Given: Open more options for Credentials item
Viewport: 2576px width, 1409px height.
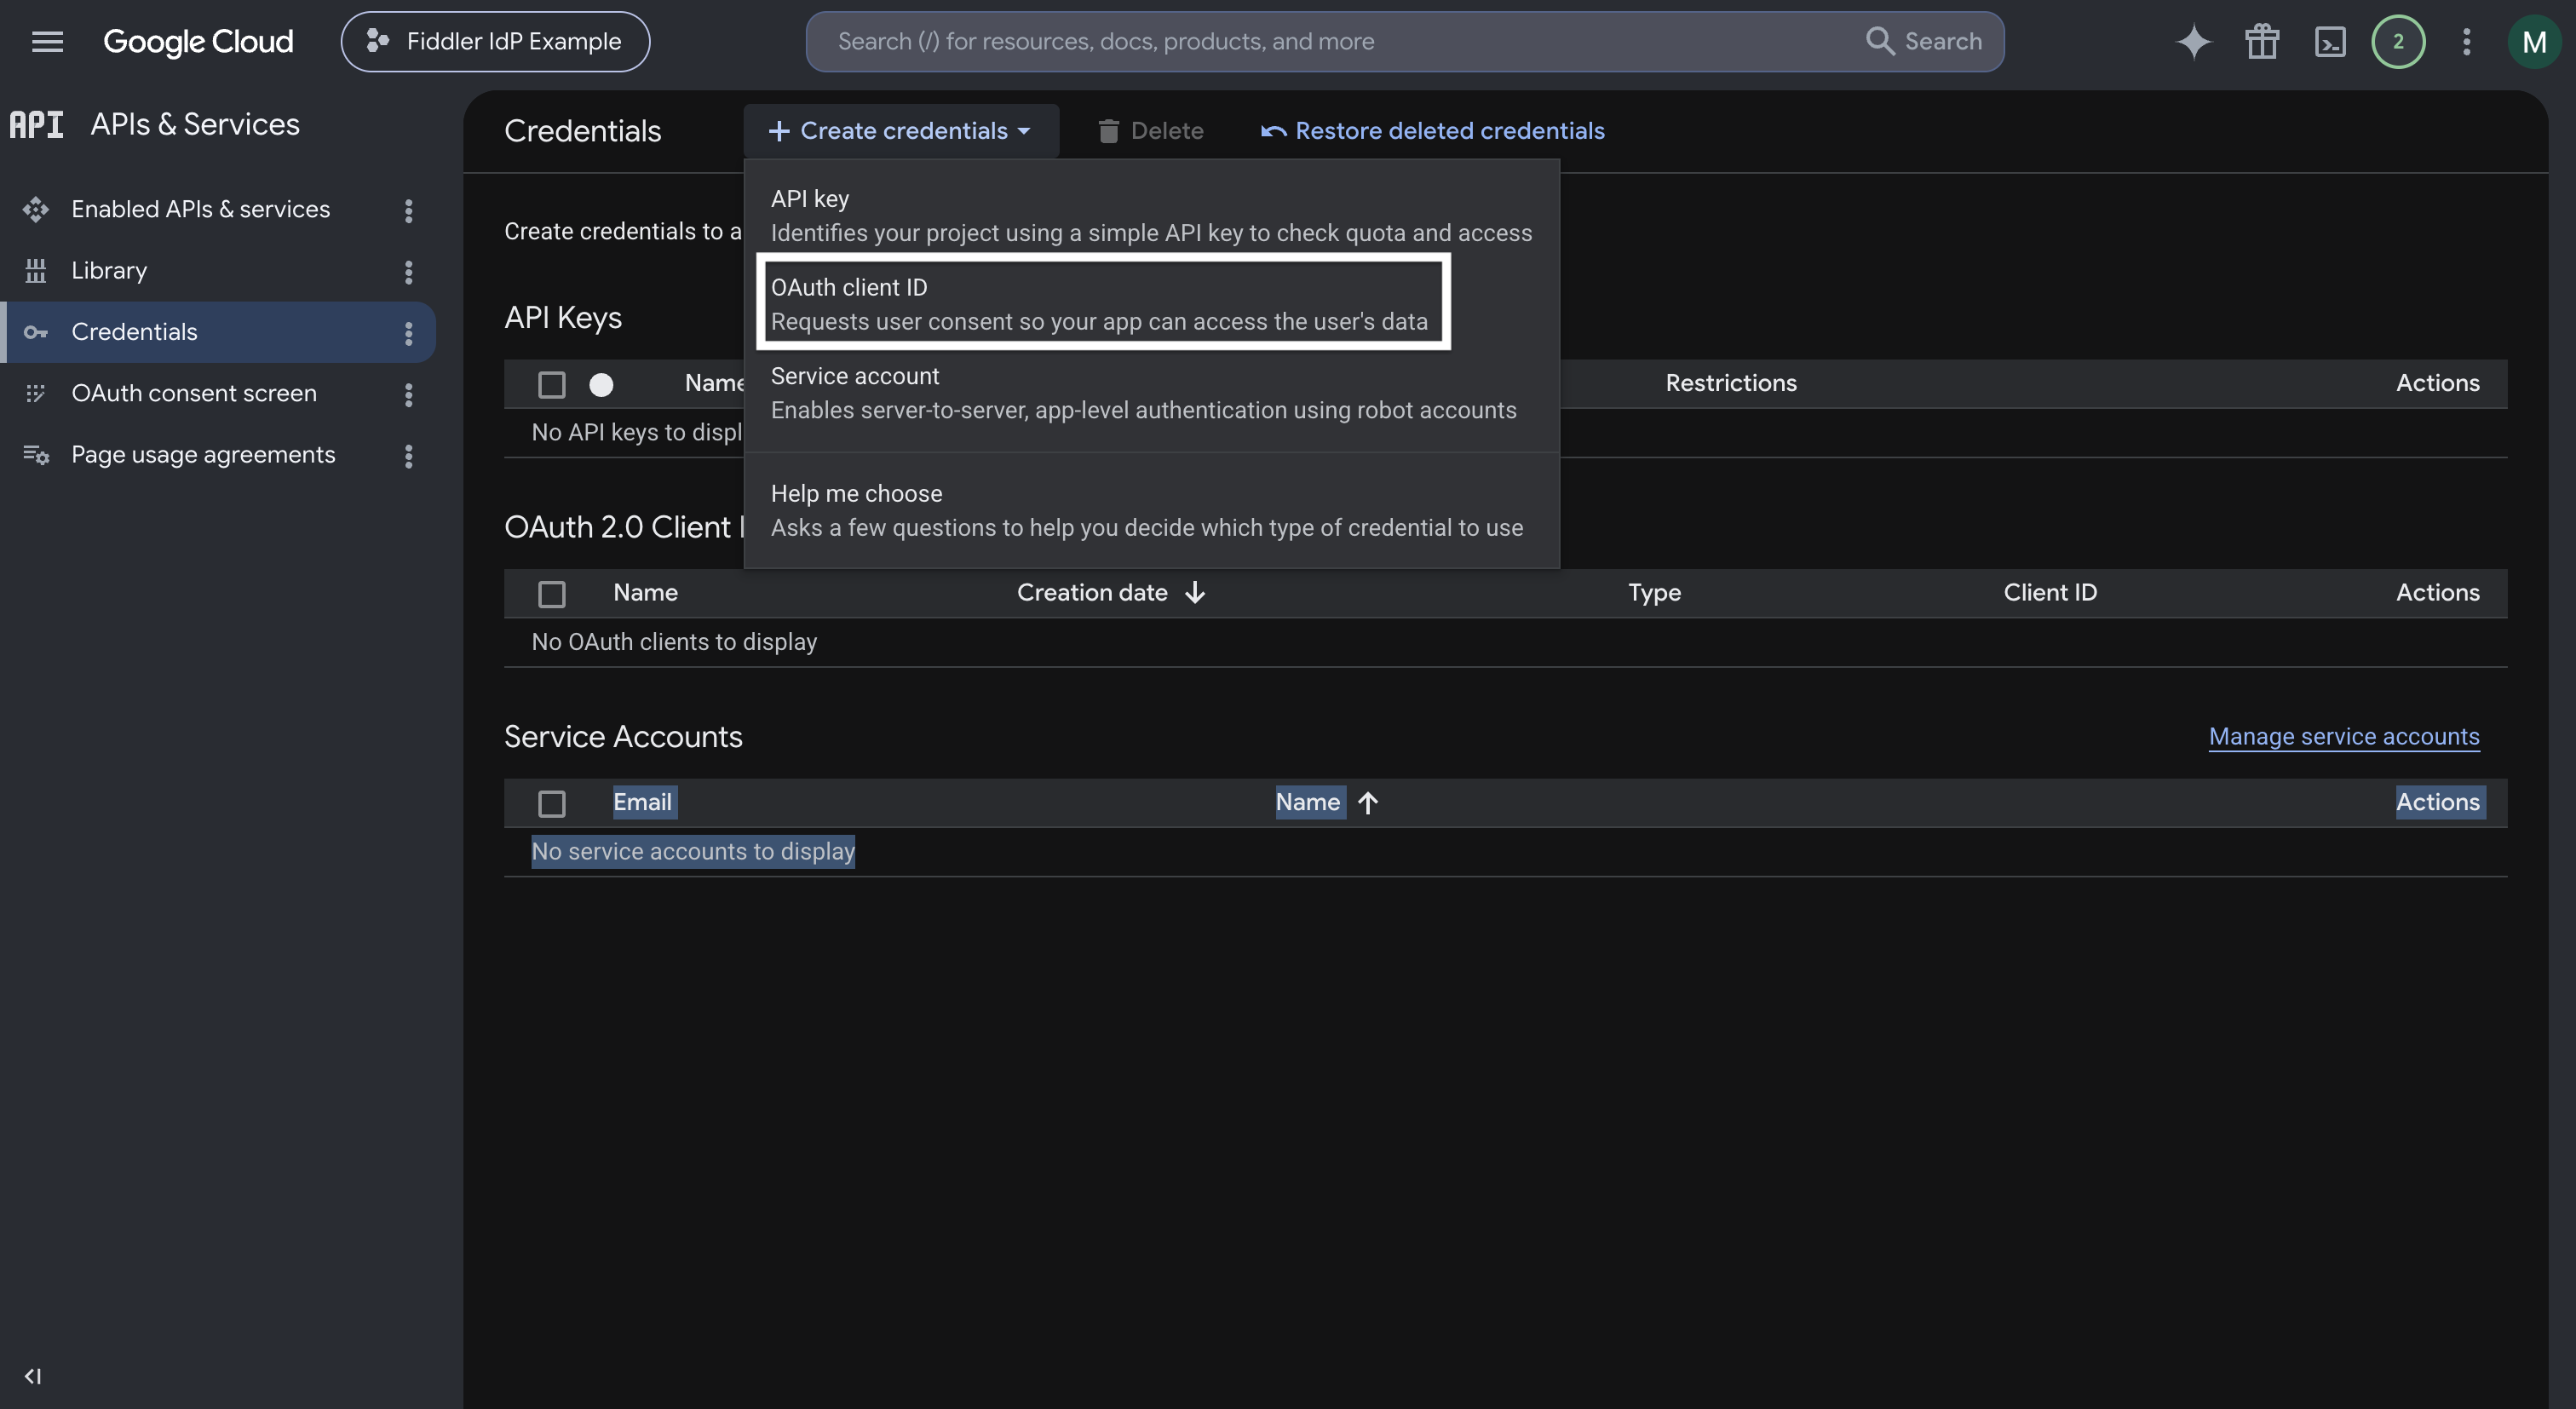Looking at the screenshot, I should pyautogui.click(x=408, y=333).
